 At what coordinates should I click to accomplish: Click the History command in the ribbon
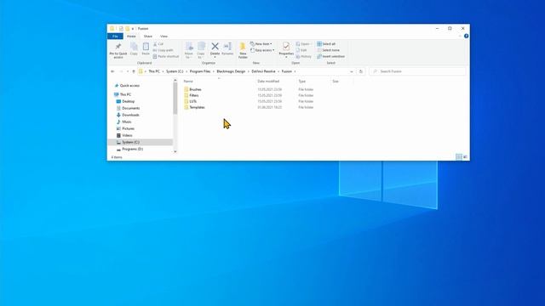pyautogui.click(x=304, y=56)
